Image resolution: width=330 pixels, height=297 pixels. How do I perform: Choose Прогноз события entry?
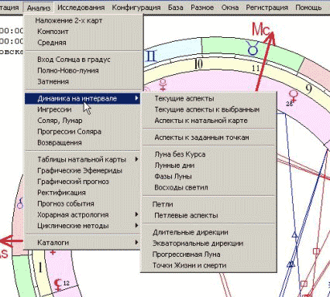[x=83, y=204]
